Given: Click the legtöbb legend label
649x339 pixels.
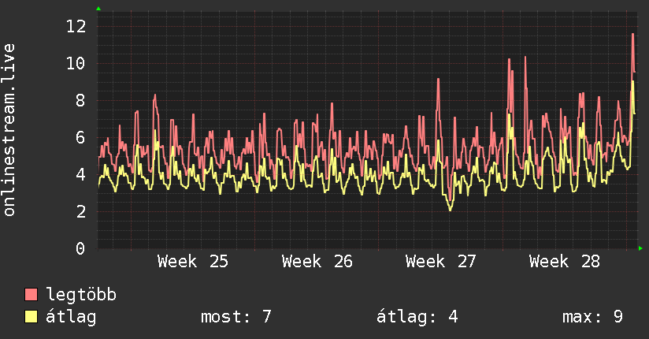Looking at the screenshot, I should (81, 295).
